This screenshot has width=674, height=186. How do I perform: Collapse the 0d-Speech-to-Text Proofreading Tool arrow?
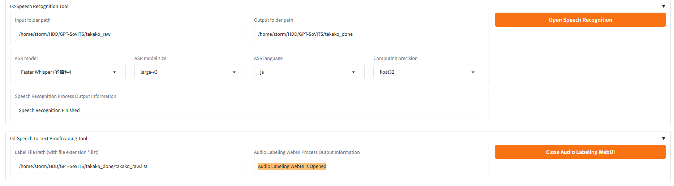663,138
